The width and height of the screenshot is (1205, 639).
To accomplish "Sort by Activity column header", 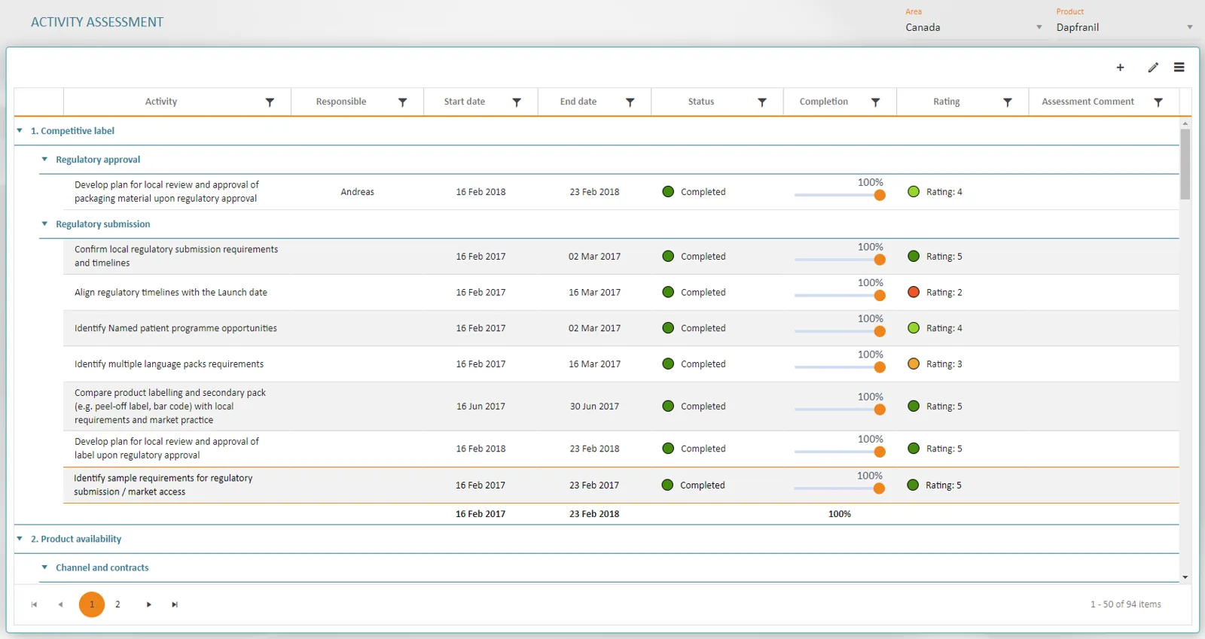I will [x=161, y=102].
